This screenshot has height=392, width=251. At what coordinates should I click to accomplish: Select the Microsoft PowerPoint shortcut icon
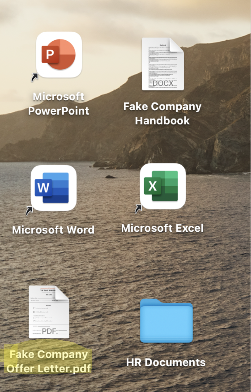point(59,55)
